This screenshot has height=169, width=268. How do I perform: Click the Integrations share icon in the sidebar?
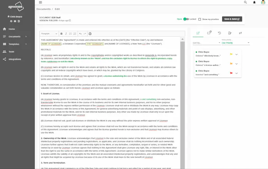coord(5,59)
